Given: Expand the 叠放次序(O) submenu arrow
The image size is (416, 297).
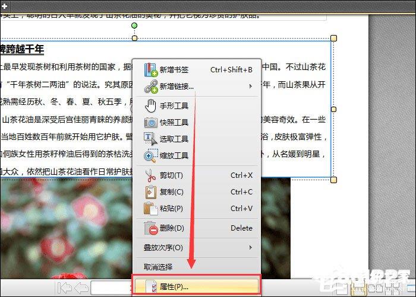Looking at the screenshot, I should coord(250,248).
